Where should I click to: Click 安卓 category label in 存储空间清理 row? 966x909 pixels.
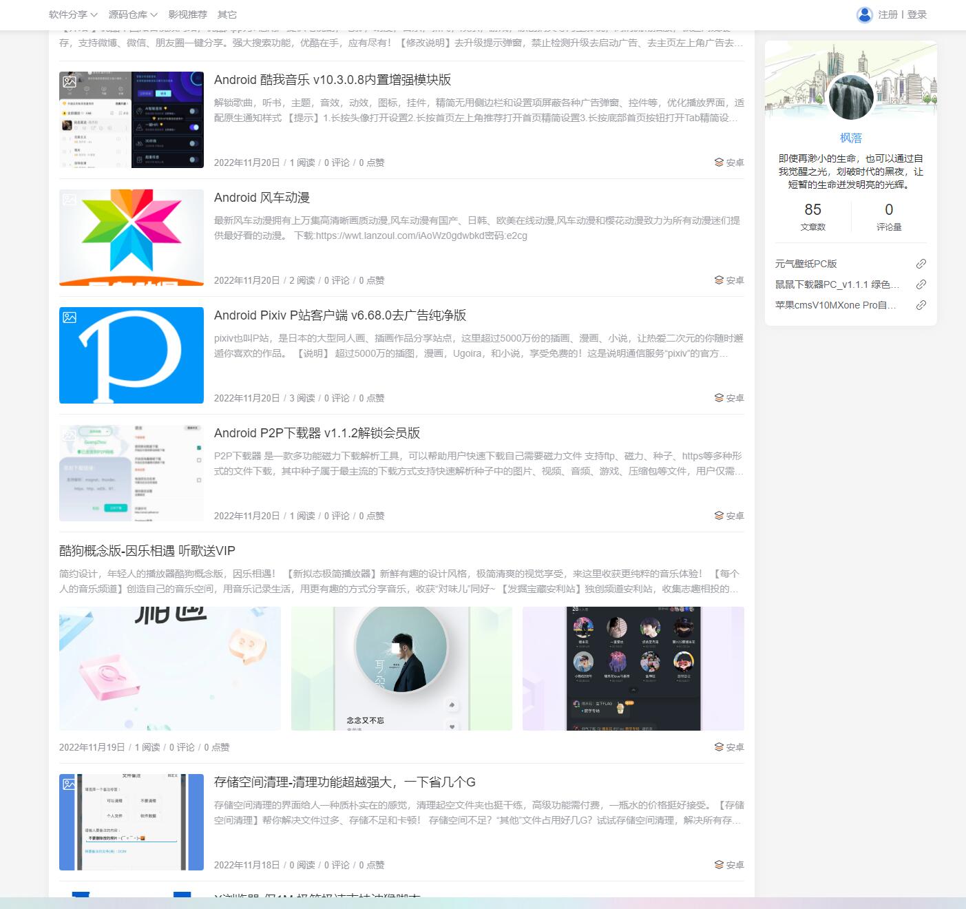click(735, 865)
